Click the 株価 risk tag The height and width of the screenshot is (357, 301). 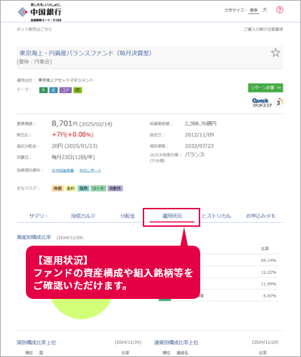(x=57, y=188)
